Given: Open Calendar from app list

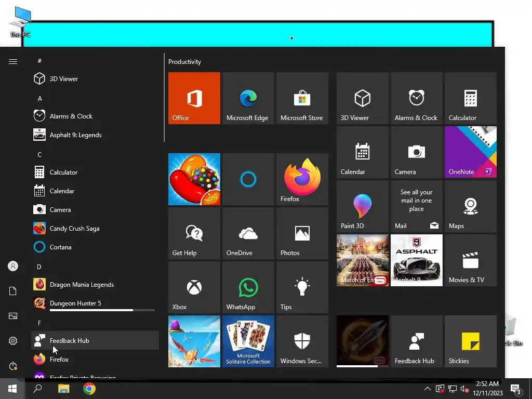Looking at the screenshot, I should click(95, 191).
